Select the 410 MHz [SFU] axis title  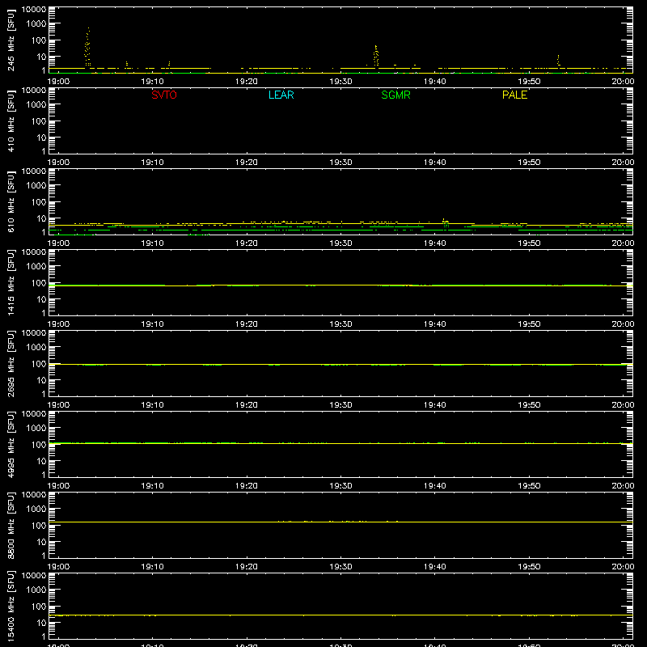(11, 121)
